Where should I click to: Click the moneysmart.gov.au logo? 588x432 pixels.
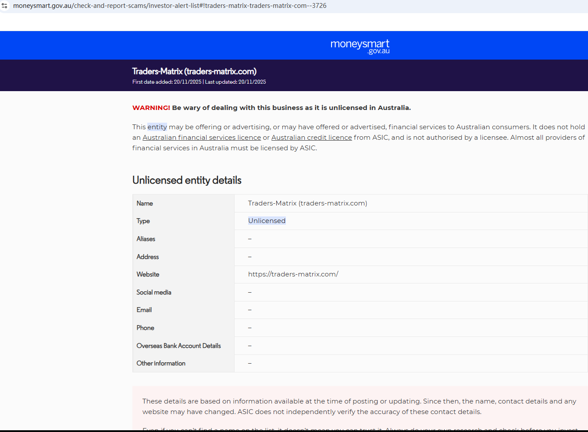tap(360, 46)
